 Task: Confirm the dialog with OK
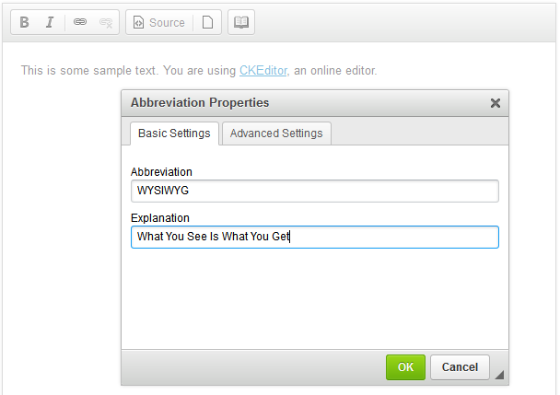coord(405,367)
